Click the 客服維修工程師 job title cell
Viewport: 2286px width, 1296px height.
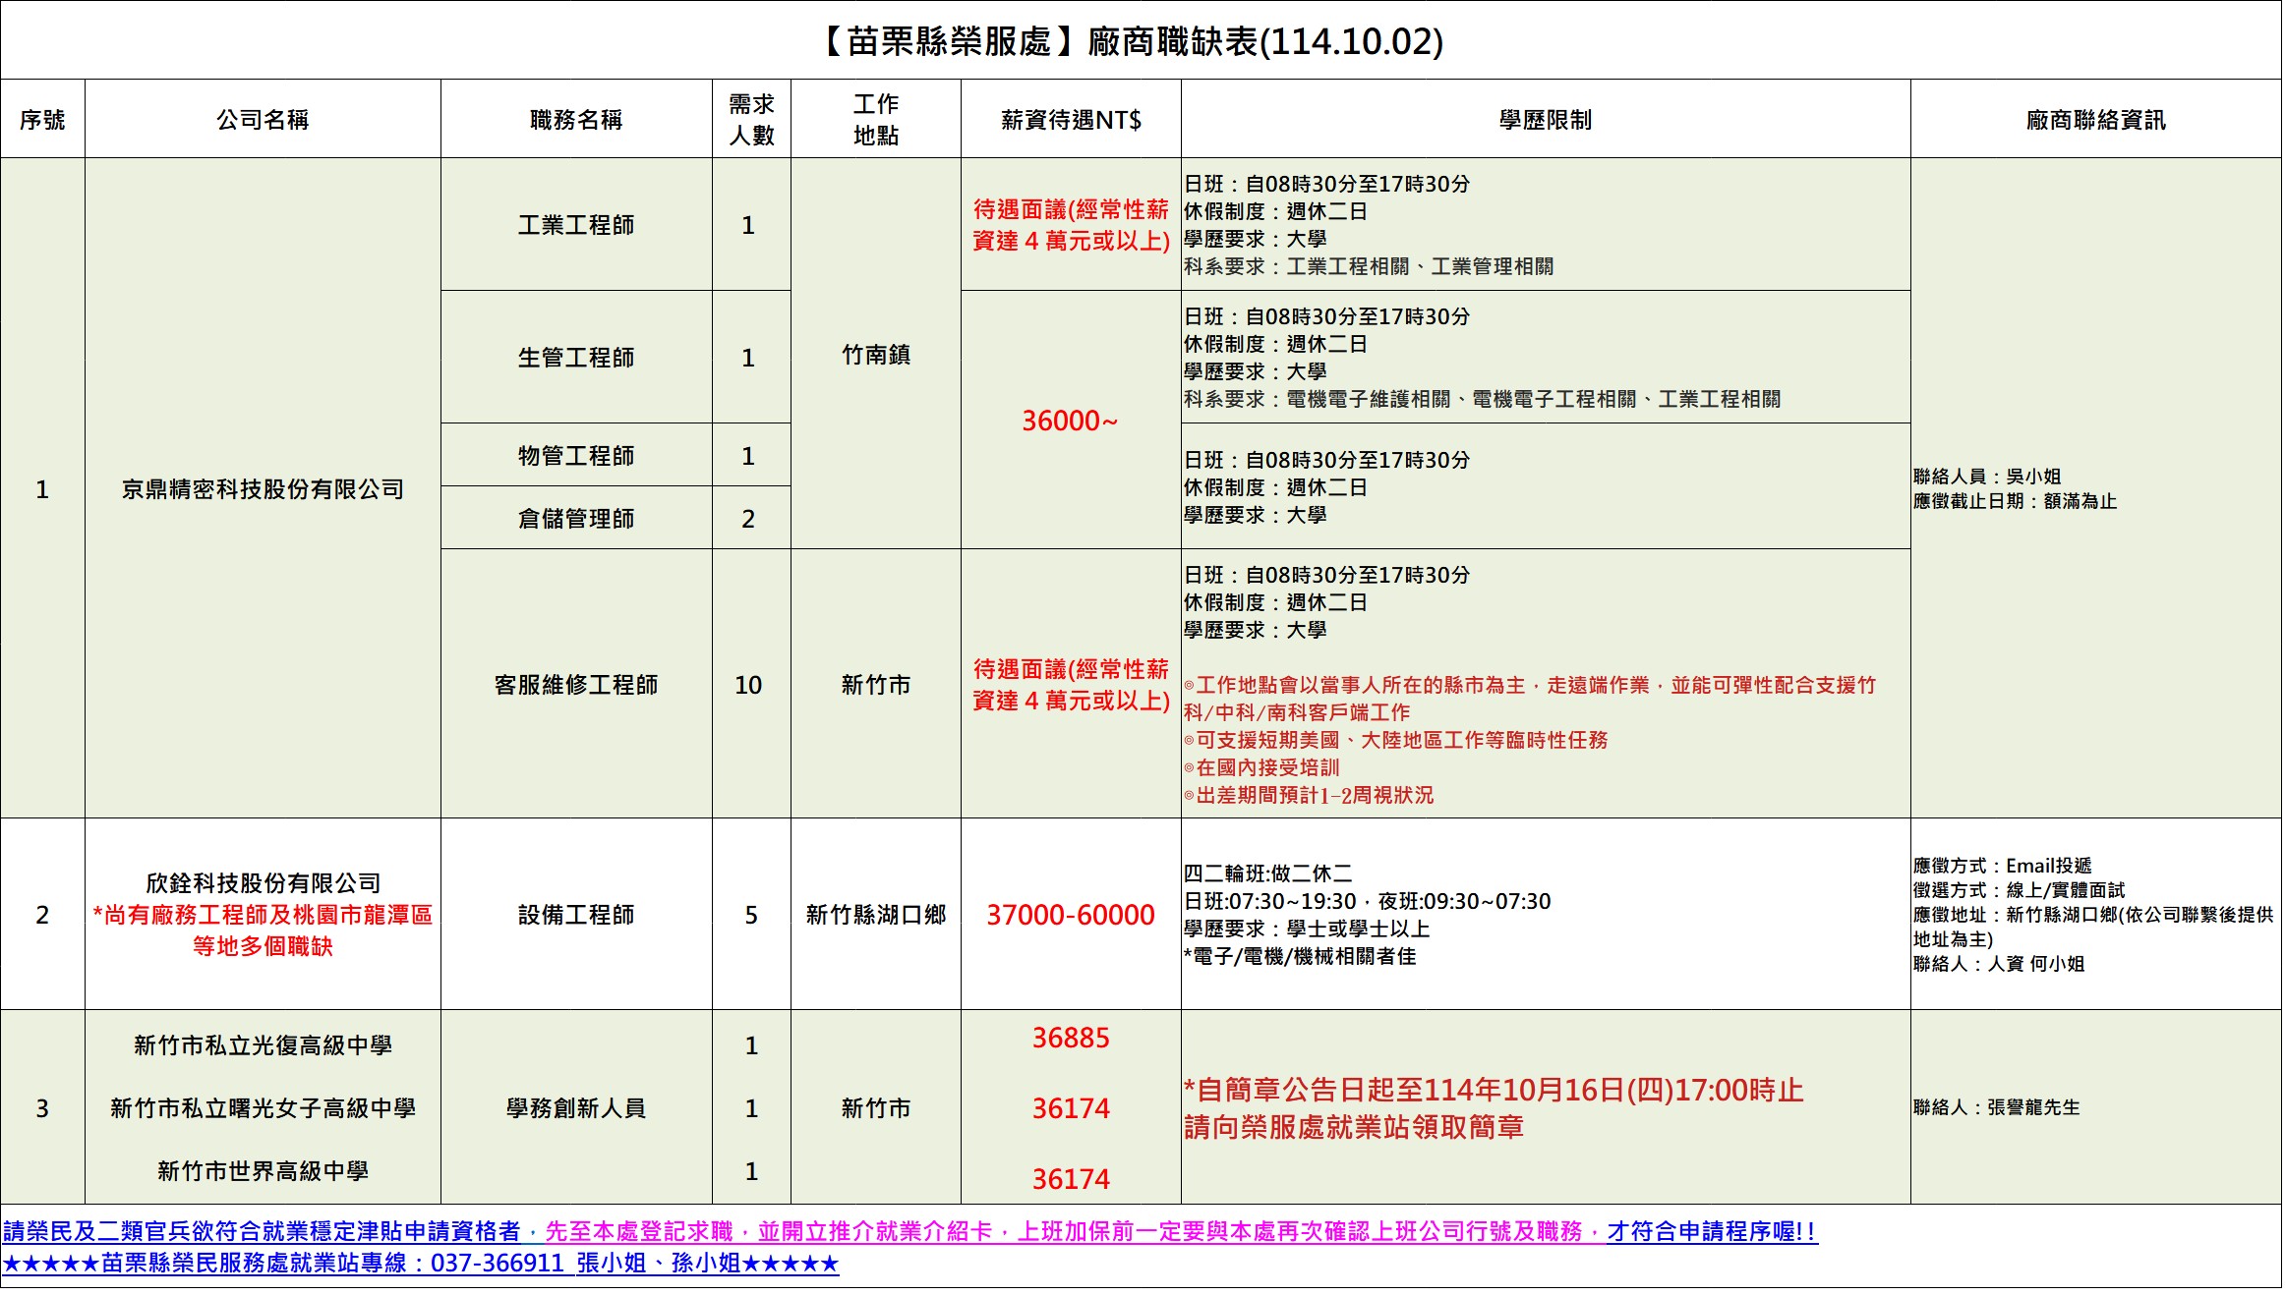click(576, 685)
